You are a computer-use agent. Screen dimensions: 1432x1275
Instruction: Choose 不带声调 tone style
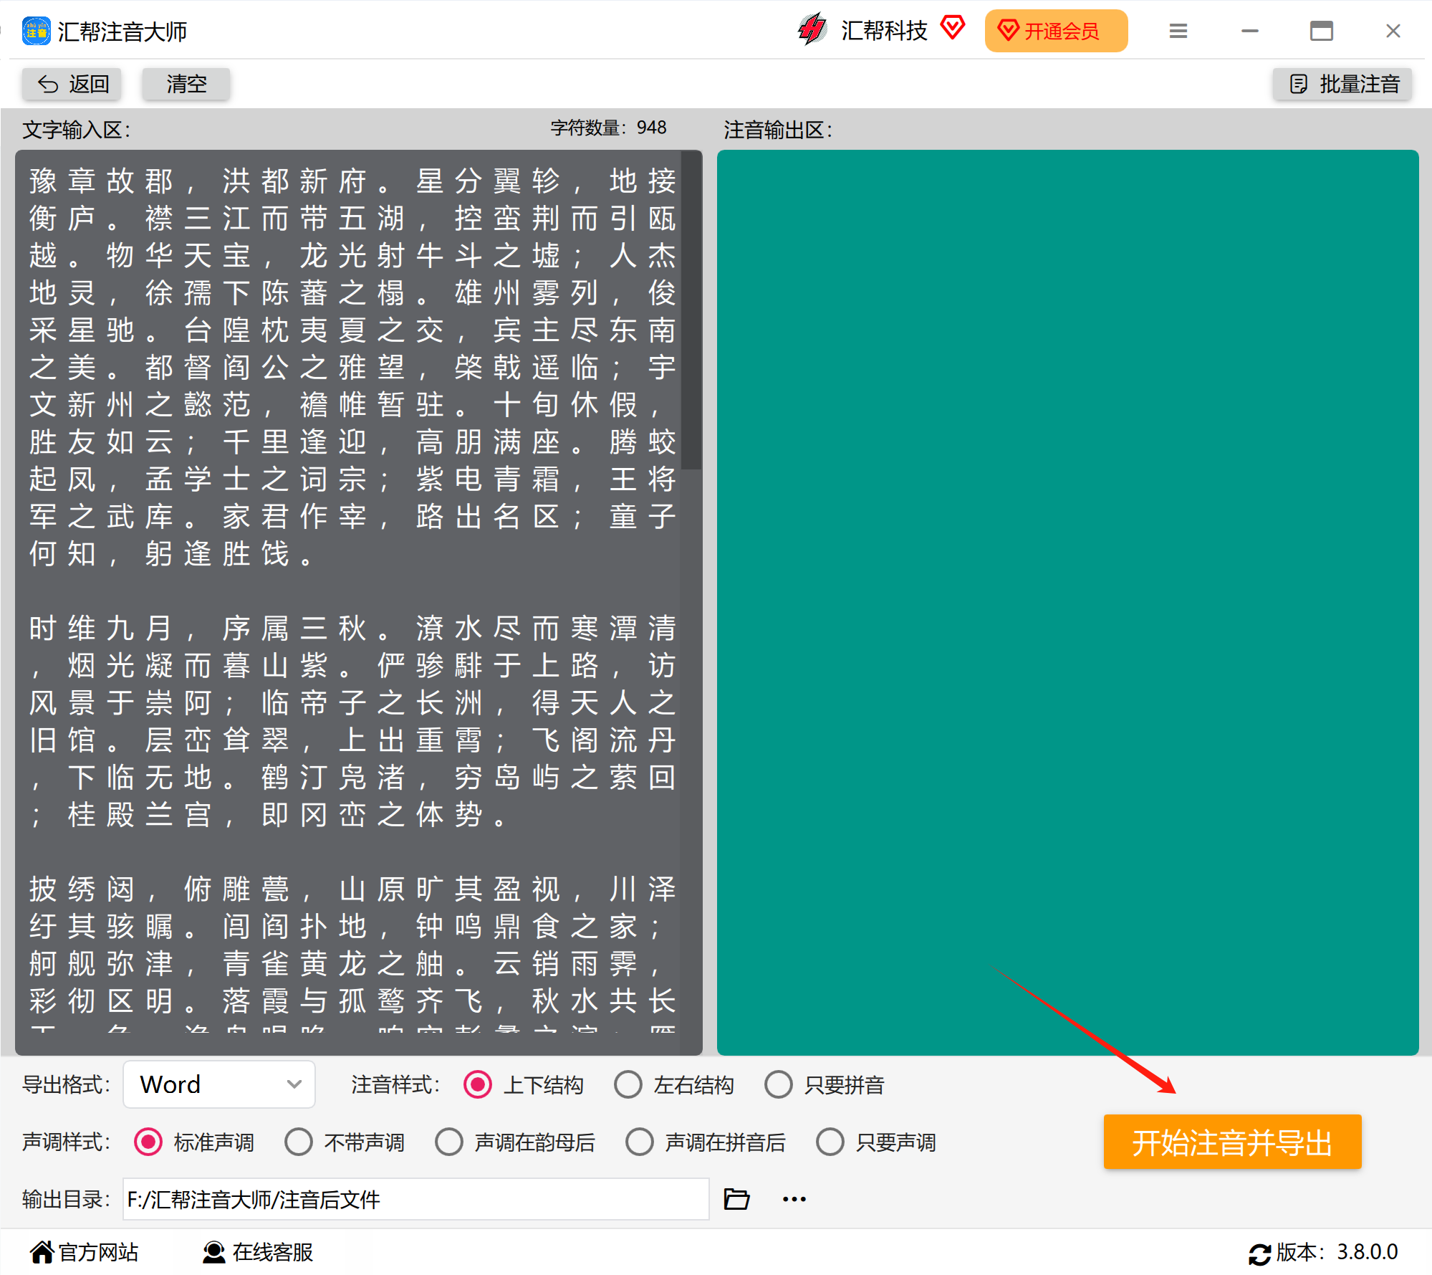(299, 1142)
